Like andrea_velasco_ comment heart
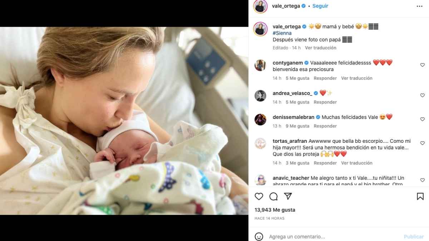Screen dimensions: 429x241 point(422,95)
